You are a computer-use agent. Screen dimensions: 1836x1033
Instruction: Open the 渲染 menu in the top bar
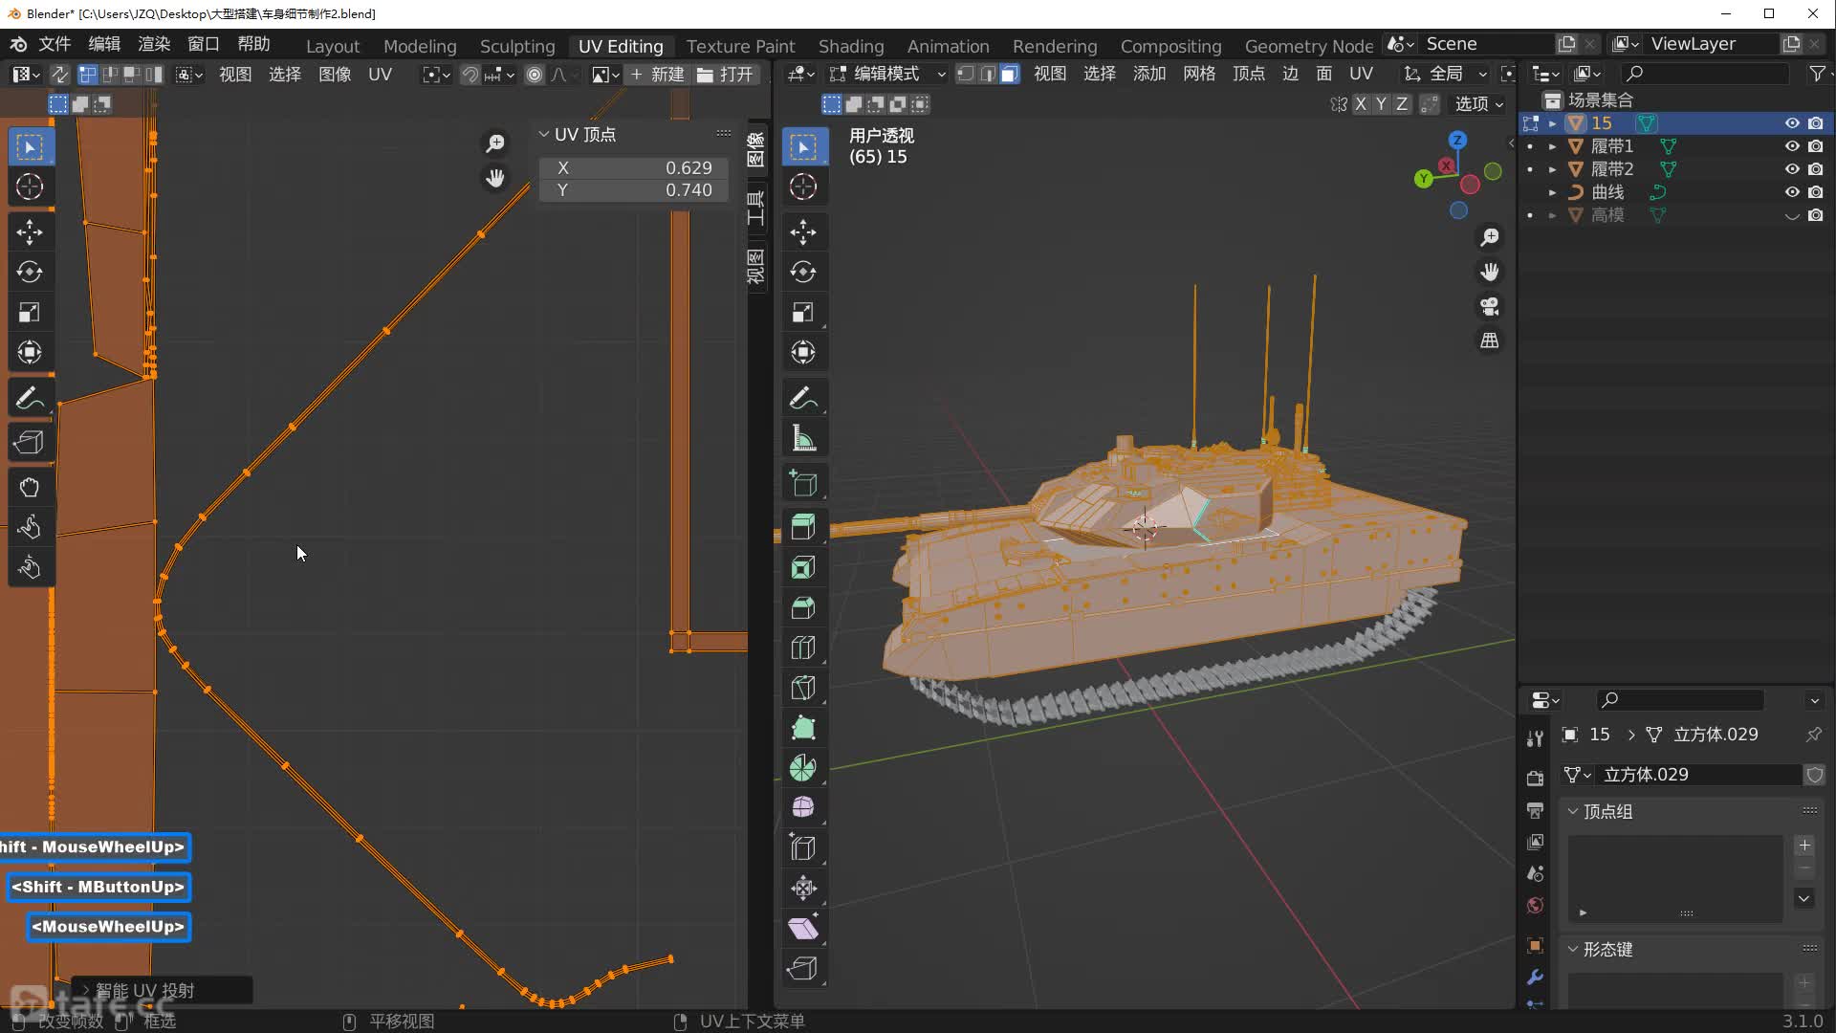[x=153, y=44]
